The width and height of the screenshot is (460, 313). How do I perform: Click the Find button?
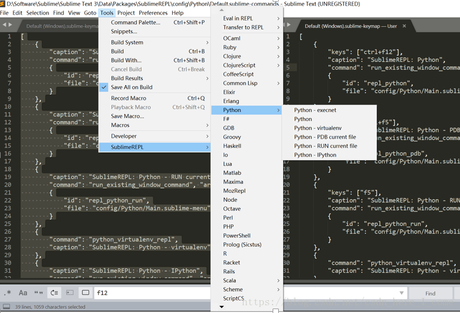coord(430,294)
